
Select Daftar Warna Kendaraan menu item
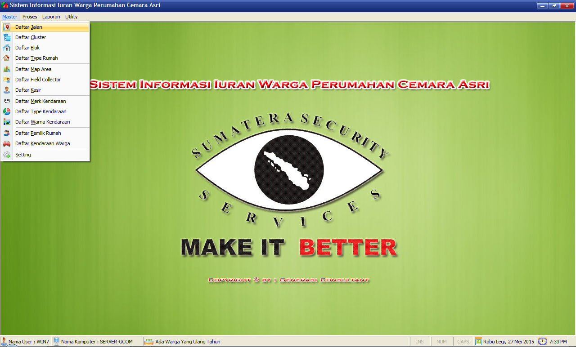pos(42,122)
